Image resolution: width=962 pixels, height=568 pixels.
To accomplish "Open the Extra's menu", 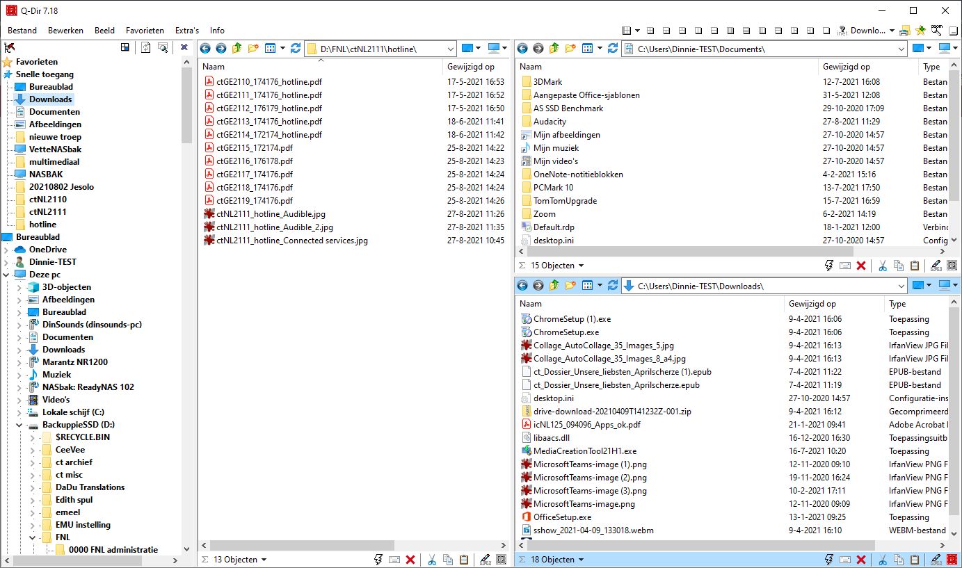I will [186, 31].
